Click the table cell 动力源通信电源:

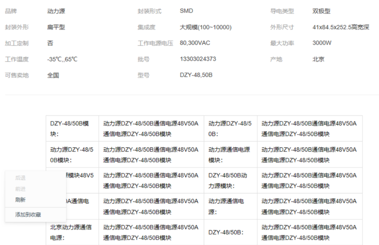click(x=230, y=206)
